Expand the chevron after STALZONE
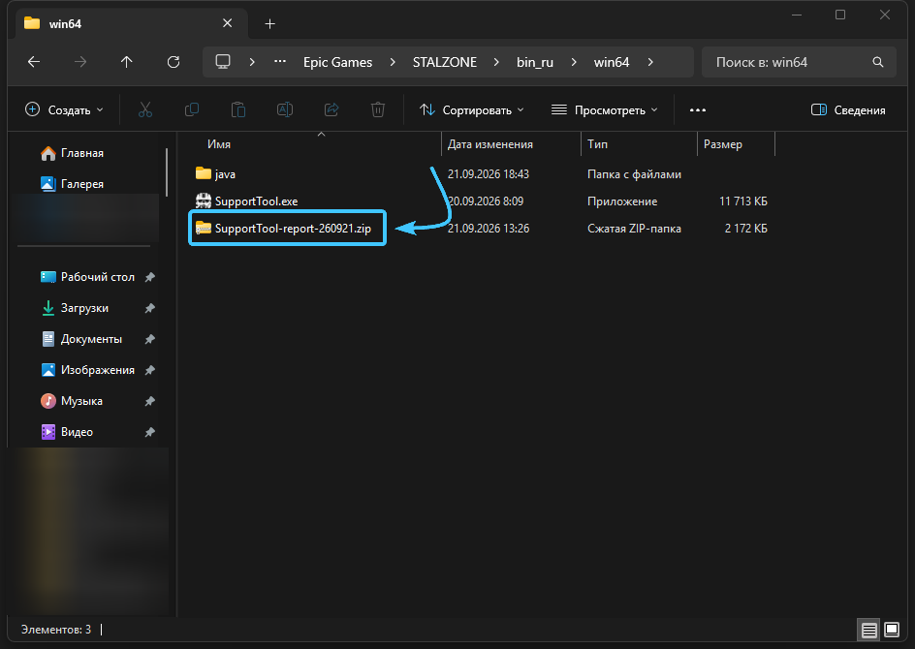 [496, 62]
